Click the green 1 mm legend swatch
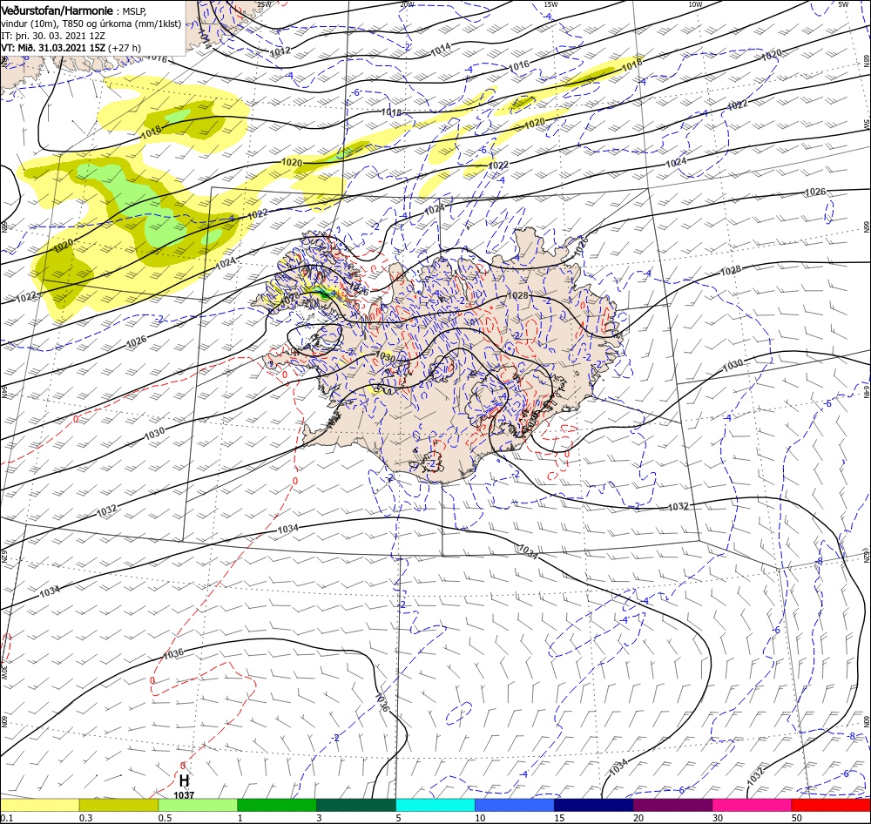The width and height of the screenshot is (871, 824). (x=277, y=805)
